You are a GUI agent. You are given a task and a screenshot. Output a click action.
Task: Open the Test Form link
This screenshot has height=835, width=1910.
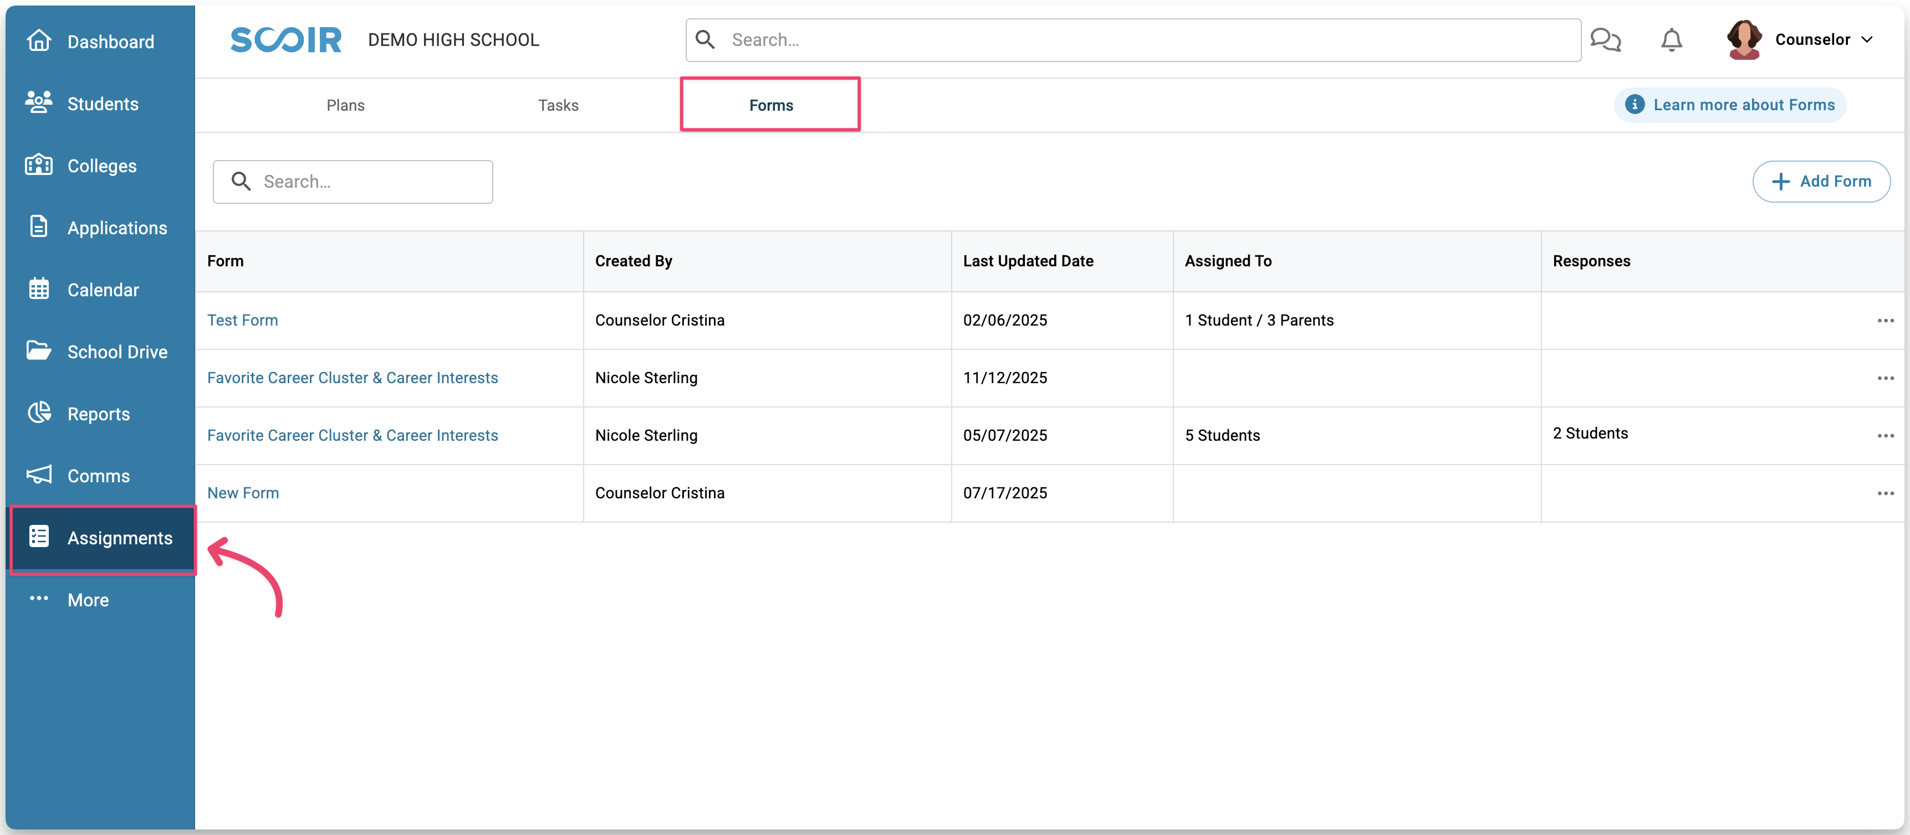(x=242, y=320)
